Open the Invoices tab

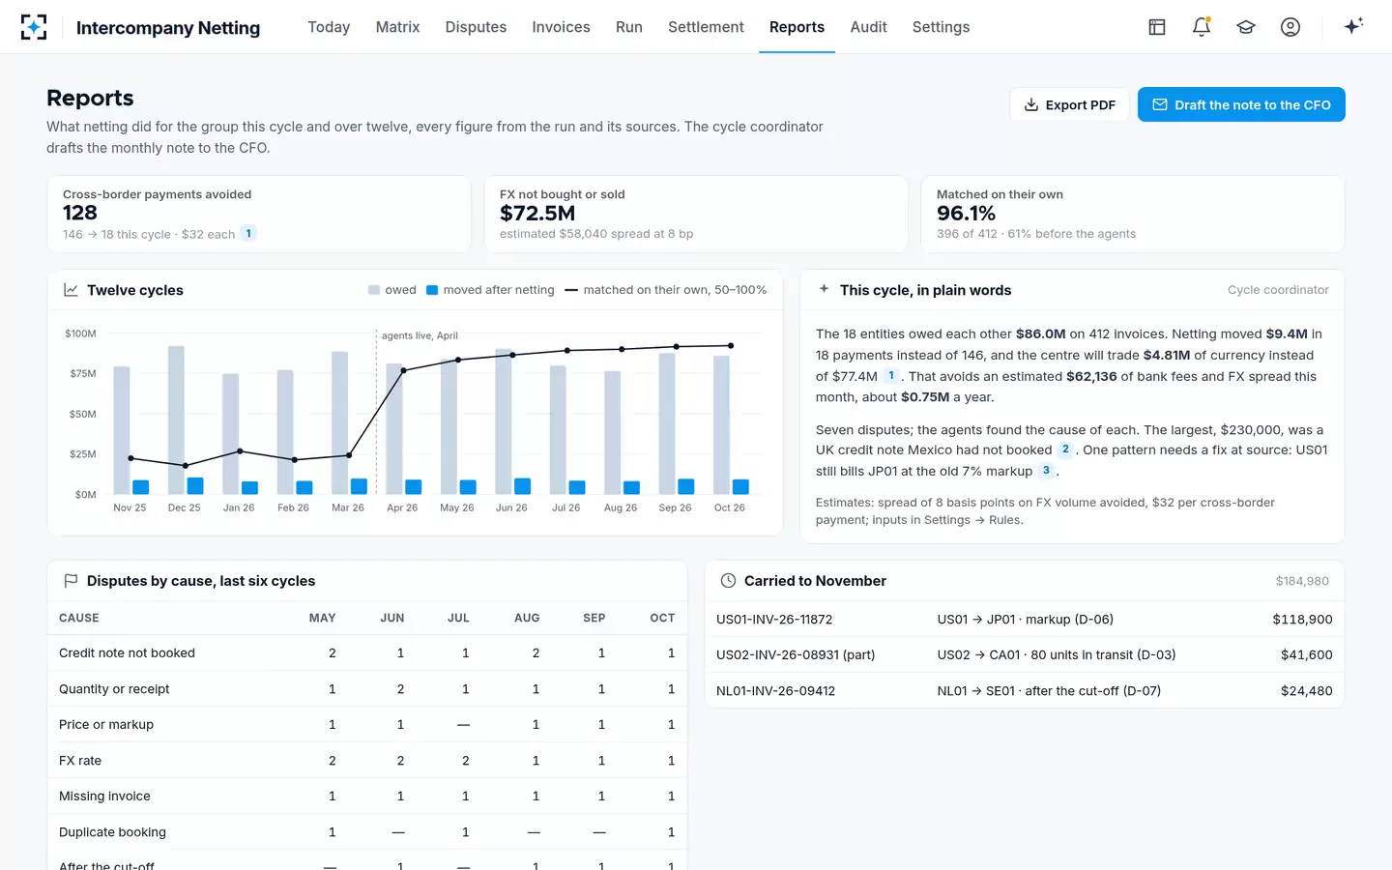pos(561,27)
